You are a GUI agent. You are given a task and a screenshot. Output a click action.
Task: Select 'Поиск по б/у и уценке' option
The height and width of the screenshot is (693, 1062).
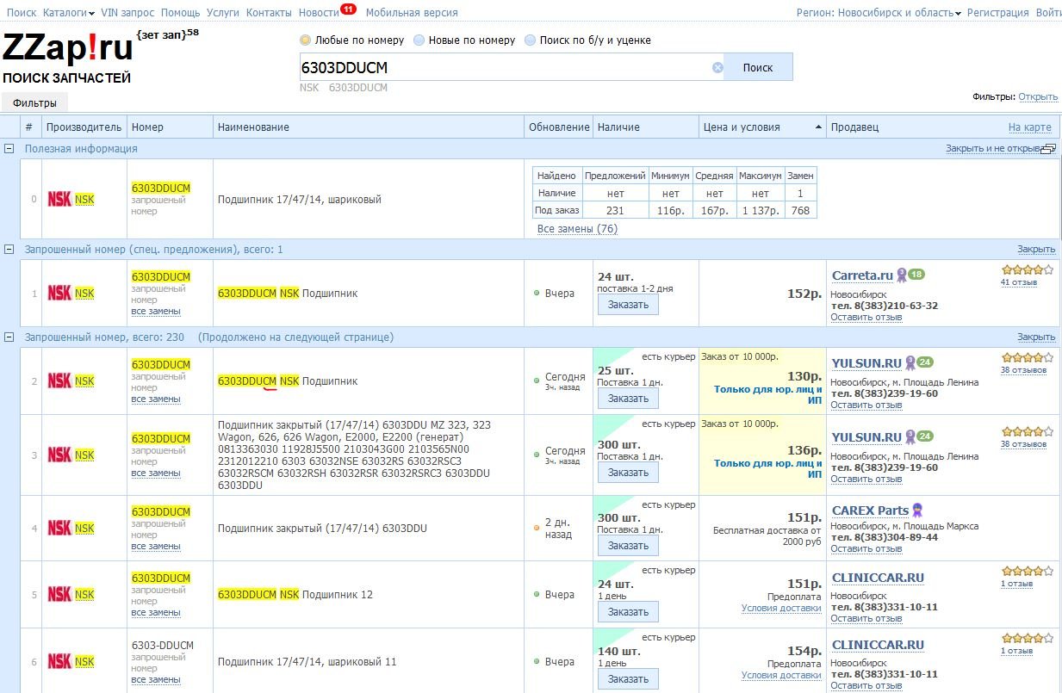(x=531, y=40)
